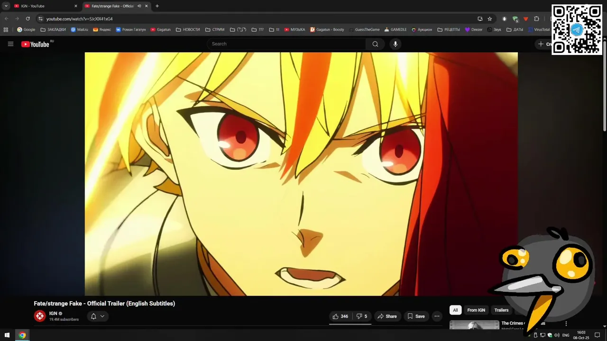The width and height of the screenshot is (607, 341).
Task: Open the СТРИМ bookmarks folder
Action: (x=215, y=29)
